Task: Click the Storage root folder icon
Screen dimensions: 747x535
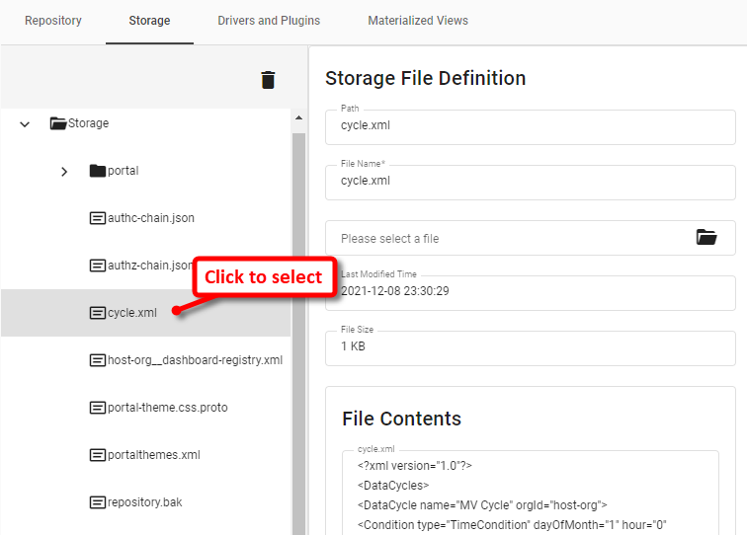Action: click(x=58, y=123)
